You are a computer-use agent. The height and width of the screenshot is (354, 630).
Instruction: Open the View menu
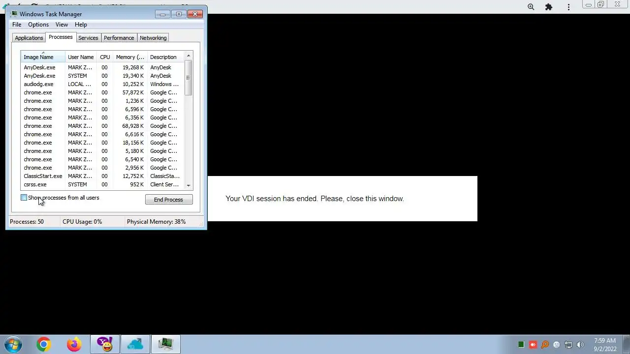pos(62,25)
